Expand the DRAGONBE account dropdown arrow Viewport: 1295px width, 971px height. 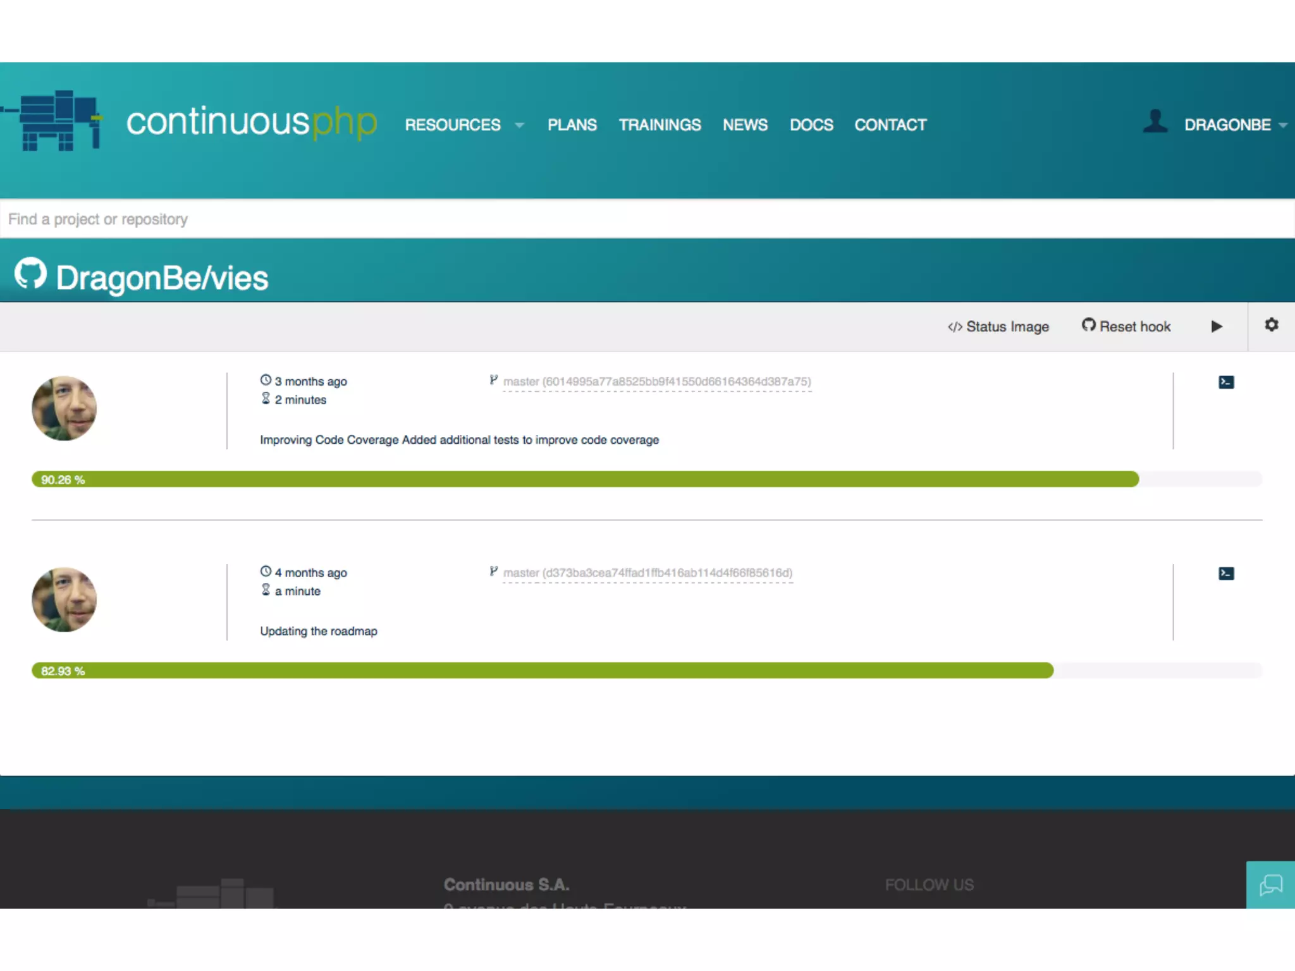[1283, 125]
